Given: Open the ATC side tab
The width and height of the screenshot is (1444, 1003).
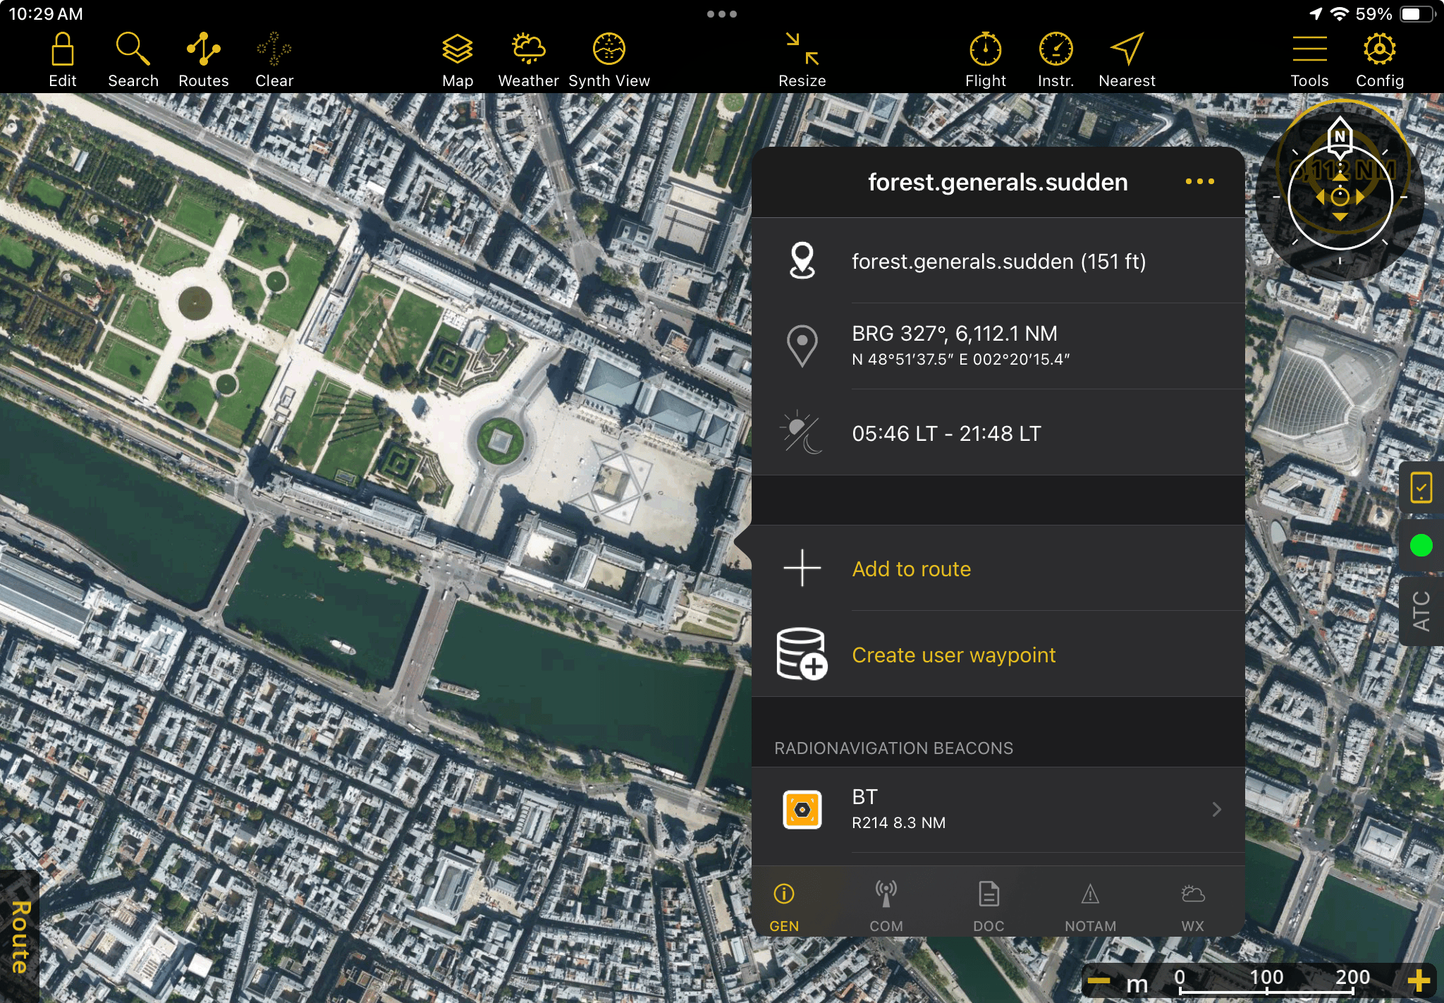Looking at the screenshot, I should pos(1421,611).
